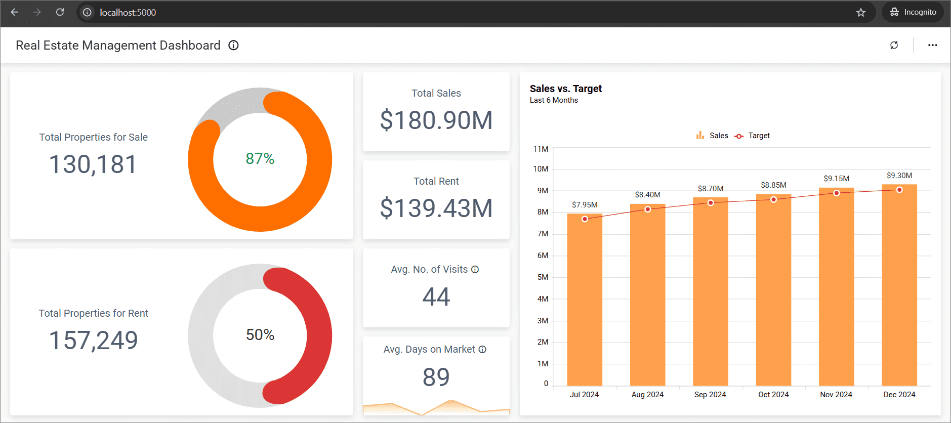
Task: Refresh the dashboard using the refresh icon
Action: (x=894, y=45)
